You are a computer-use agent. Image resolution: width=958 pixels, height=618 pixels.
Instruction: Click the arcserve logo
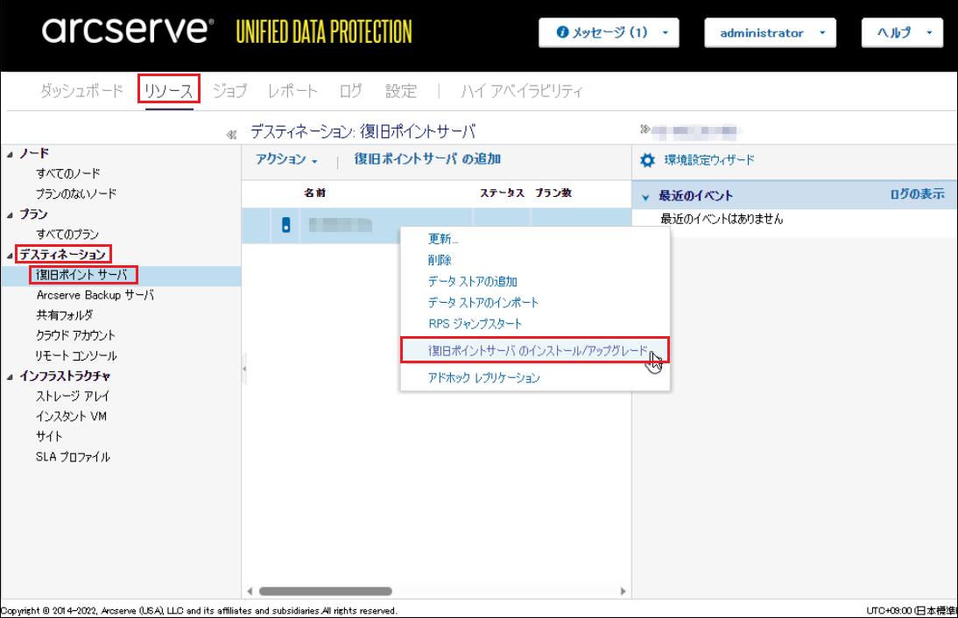(x=128, y=30)
